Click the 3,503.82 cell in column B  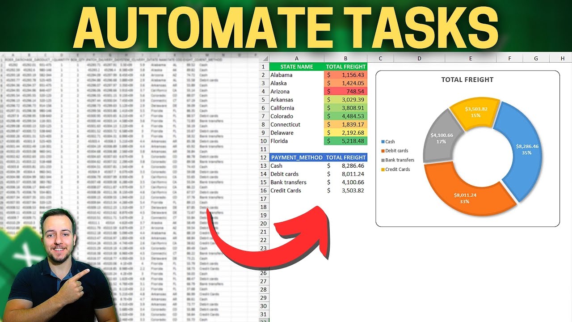click(x=346, y=191)
